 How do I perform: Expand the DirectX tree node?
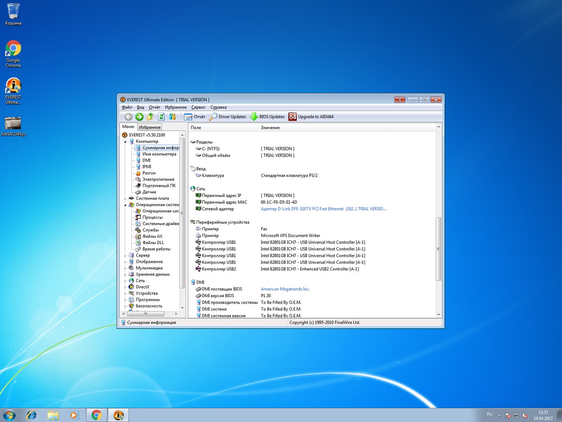[x=125, y=287]
